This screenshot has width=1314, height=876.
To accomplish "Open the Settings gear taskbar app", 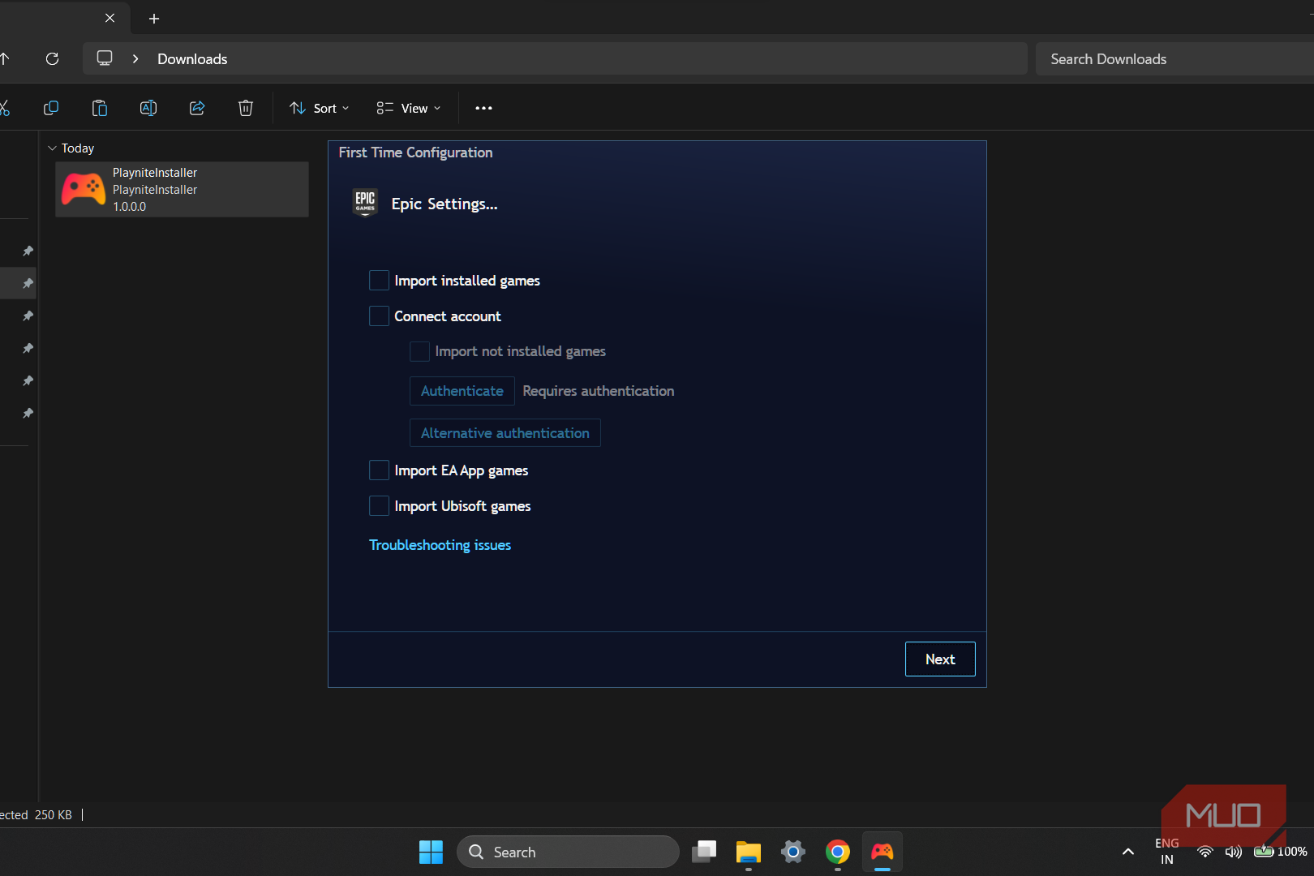I will coord(793,852).
